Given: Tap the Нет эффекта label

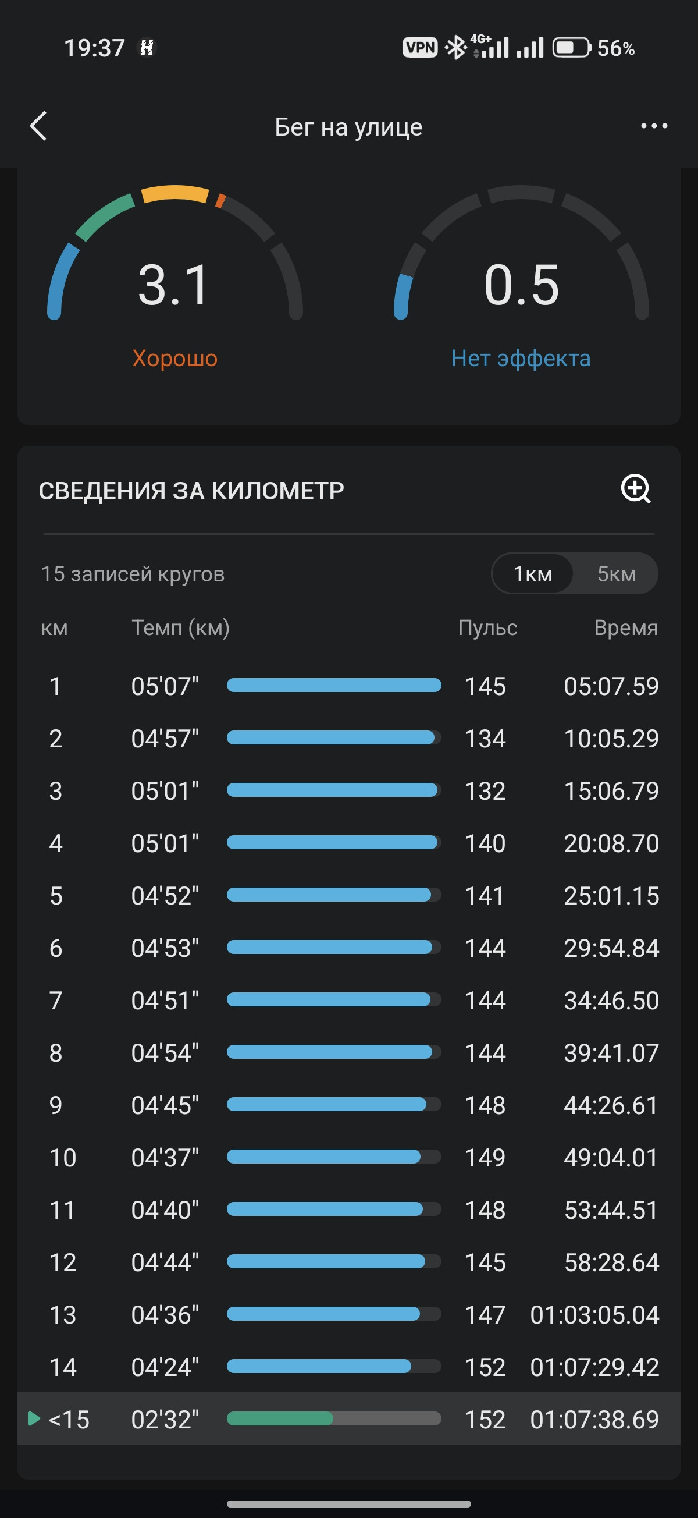Looking at the screenshot, I should [x=521, y=359].
